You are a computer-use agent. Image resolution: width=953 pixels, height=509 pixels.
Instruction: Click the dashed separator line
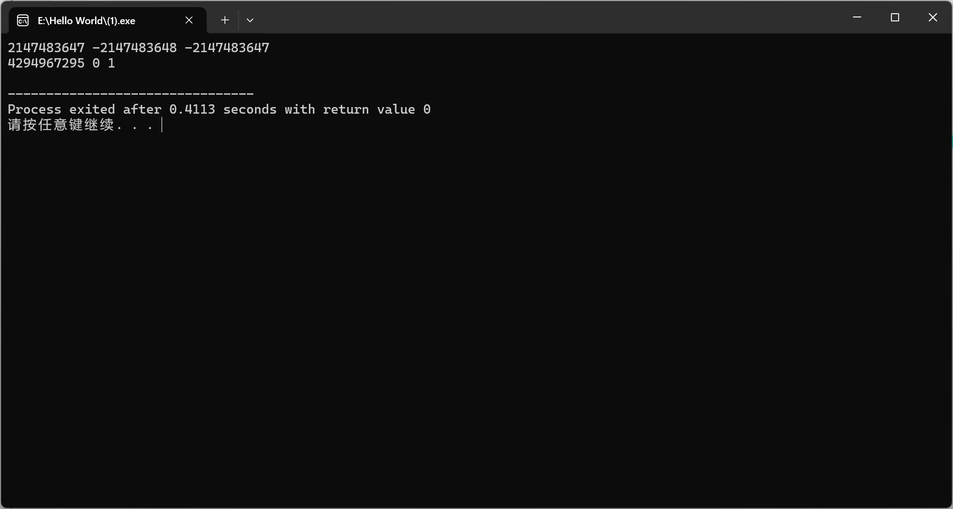131,94
